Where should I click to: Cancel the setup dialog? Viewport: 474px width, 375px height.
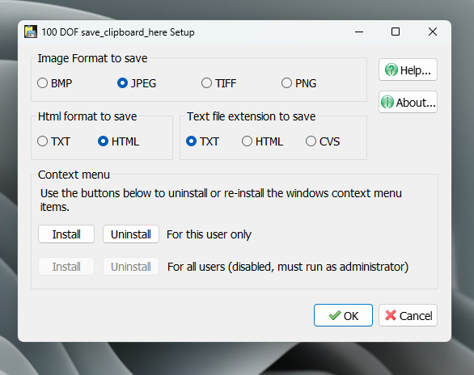tap(408, 315)
